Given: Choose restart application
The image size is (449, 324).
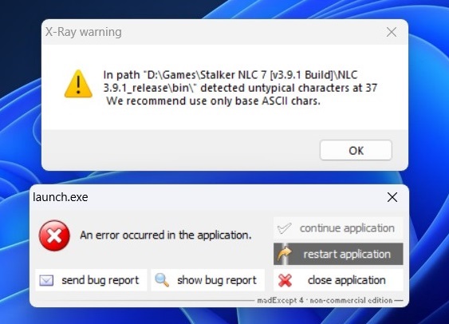Looking at the screenshot, I should (338, 254).
